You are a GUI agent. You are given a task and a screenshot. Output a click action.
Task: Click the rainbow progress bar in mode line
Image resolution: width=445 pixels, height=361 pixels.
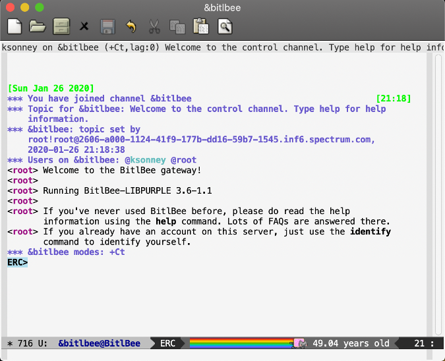(241, 343)
